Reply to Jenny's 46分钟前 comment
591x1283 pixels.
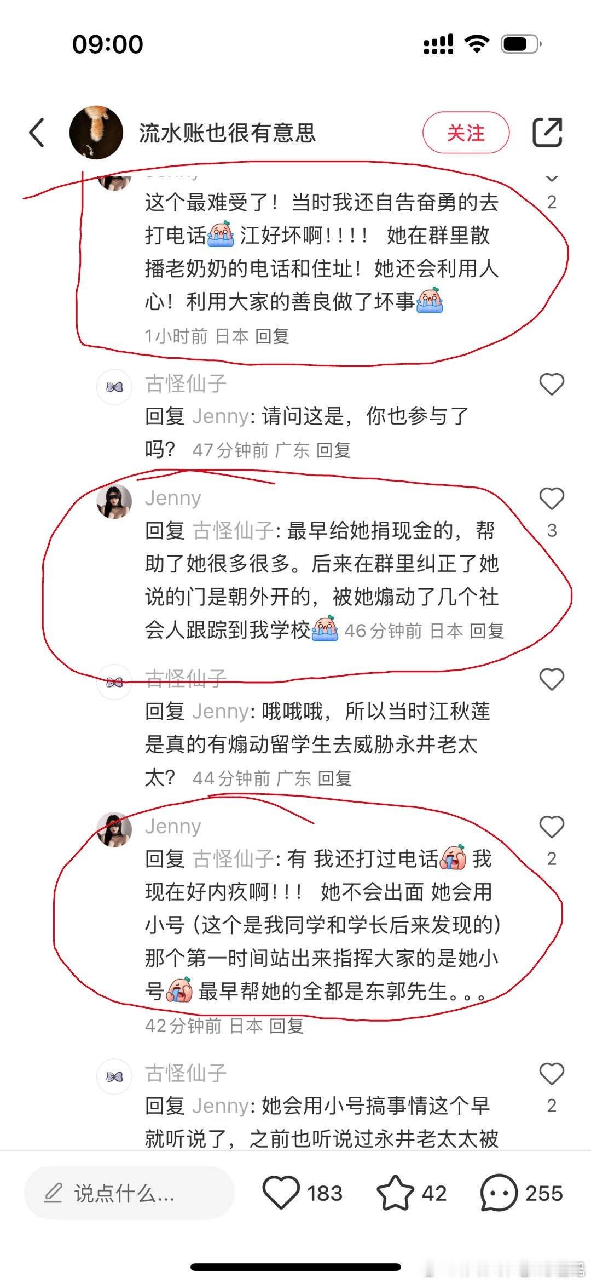coord(486,631)
